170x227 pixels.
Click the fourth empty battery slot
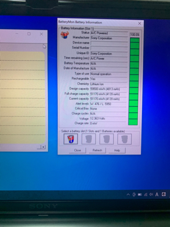point(124,139)
